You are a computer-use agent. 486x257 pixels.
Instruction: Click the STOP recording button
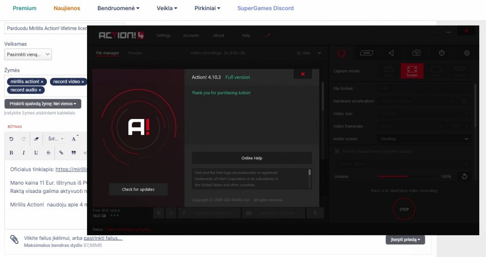click(x=404, y=209)
